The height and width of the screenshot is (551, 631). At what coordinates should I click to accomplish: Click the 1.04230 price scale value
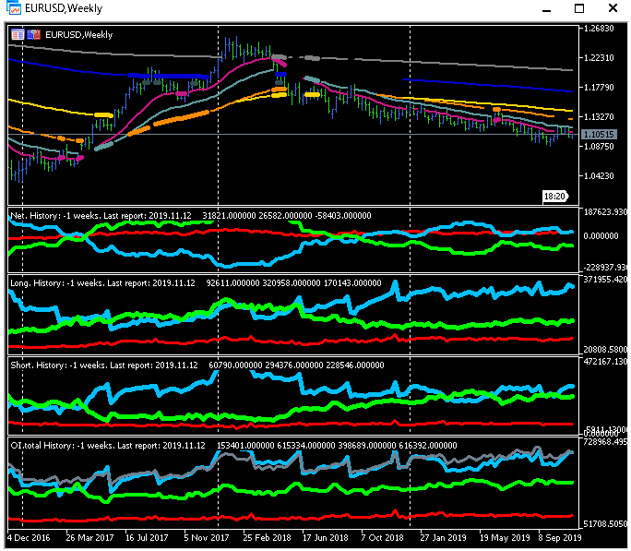[599, 176]
